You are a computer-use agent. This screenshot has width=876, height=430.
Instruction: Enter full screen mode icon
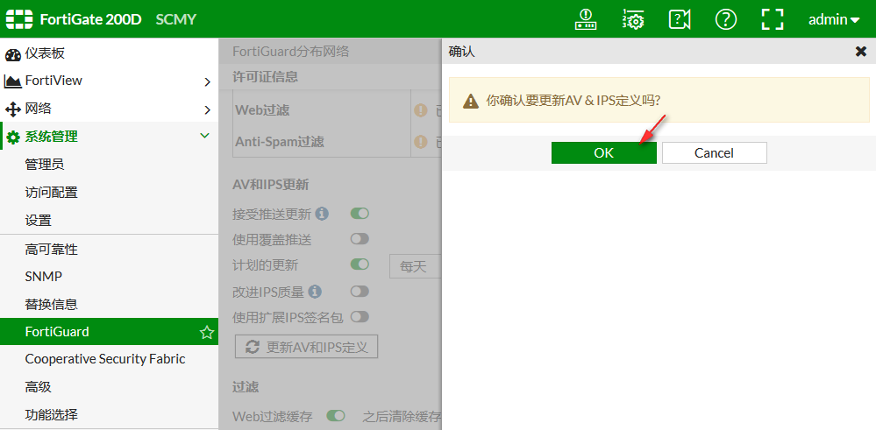pos(773,19)
